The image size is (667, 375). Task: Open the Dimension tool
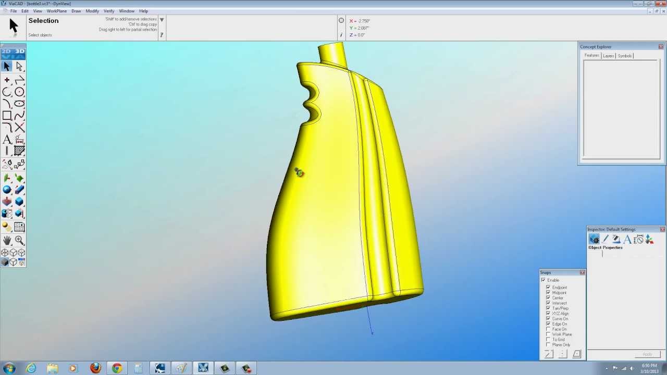point(19,140)
